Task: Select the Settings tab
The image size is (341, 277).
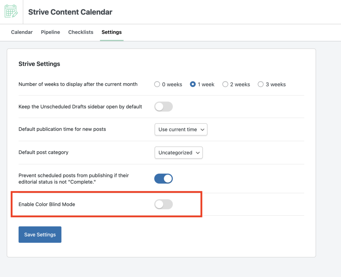Action: tap(112, 32)
